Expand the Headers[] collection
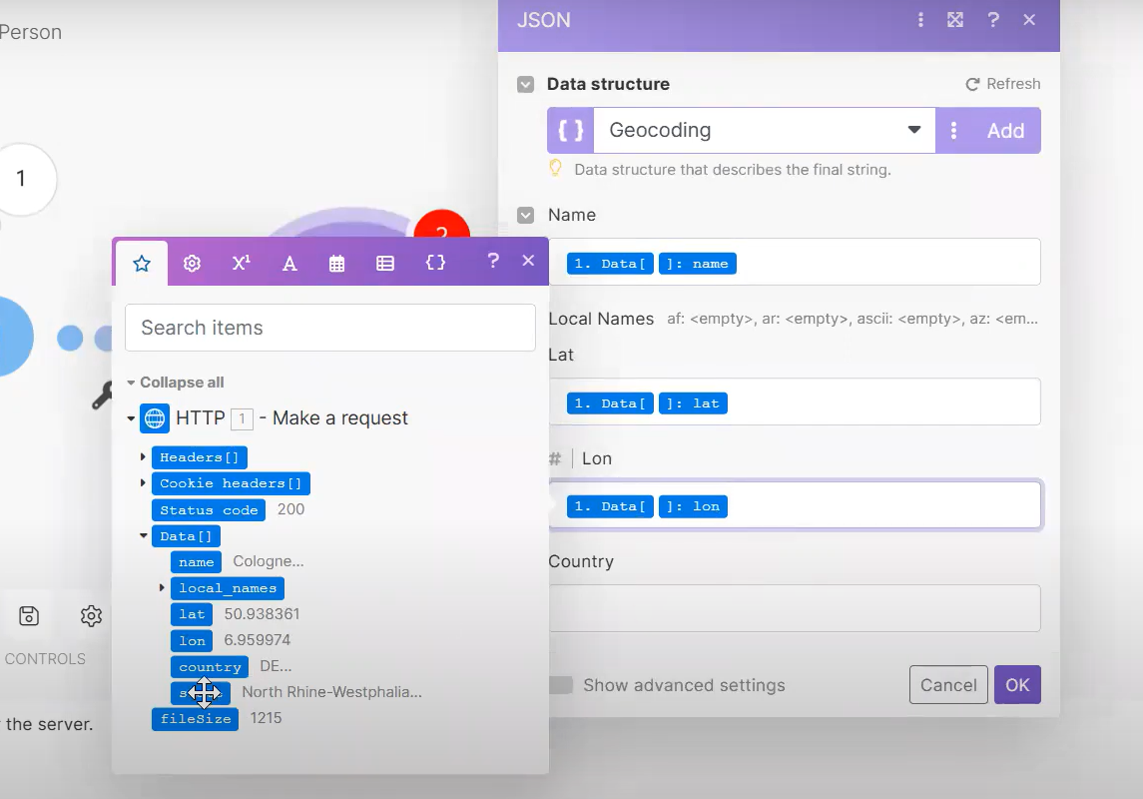 click(143, 456)
